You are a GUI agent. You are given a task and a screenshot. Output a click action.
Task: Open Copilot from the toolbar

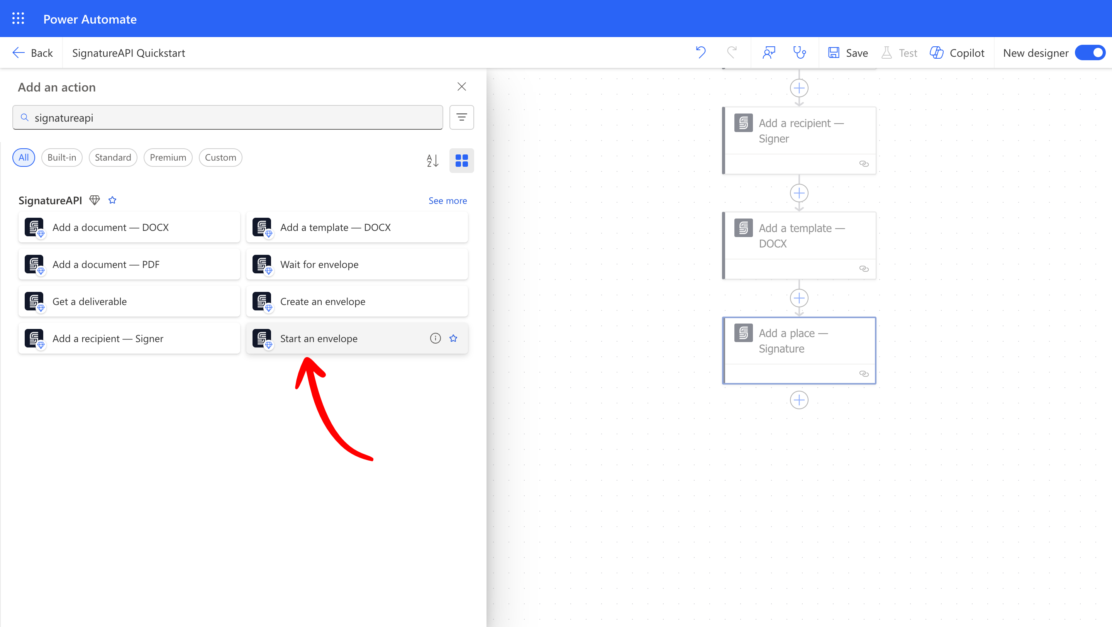click(x=957, y=53)
